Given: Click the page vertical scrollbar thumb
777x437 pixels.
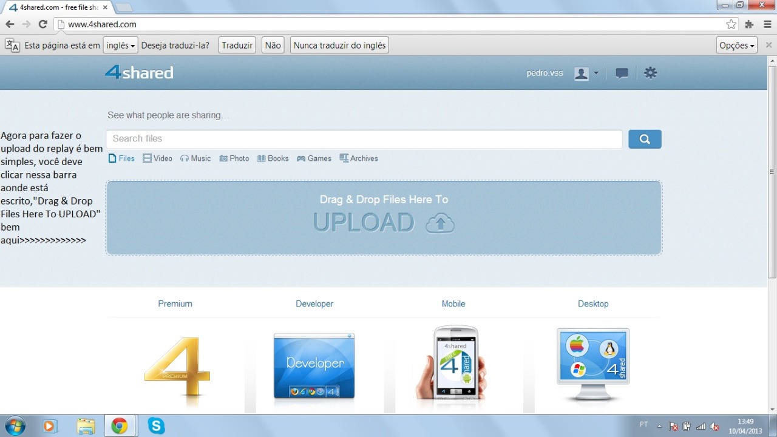Looking at the screenshot, I should click(772, 172).
